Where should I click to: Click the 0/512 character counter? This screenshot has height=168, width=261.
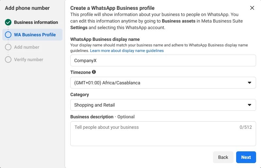click(x=246, y=127)
